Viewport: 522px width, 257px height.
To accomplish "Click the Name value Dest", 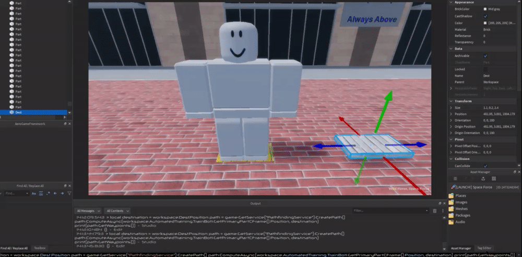I will click(x=487, y=76).
